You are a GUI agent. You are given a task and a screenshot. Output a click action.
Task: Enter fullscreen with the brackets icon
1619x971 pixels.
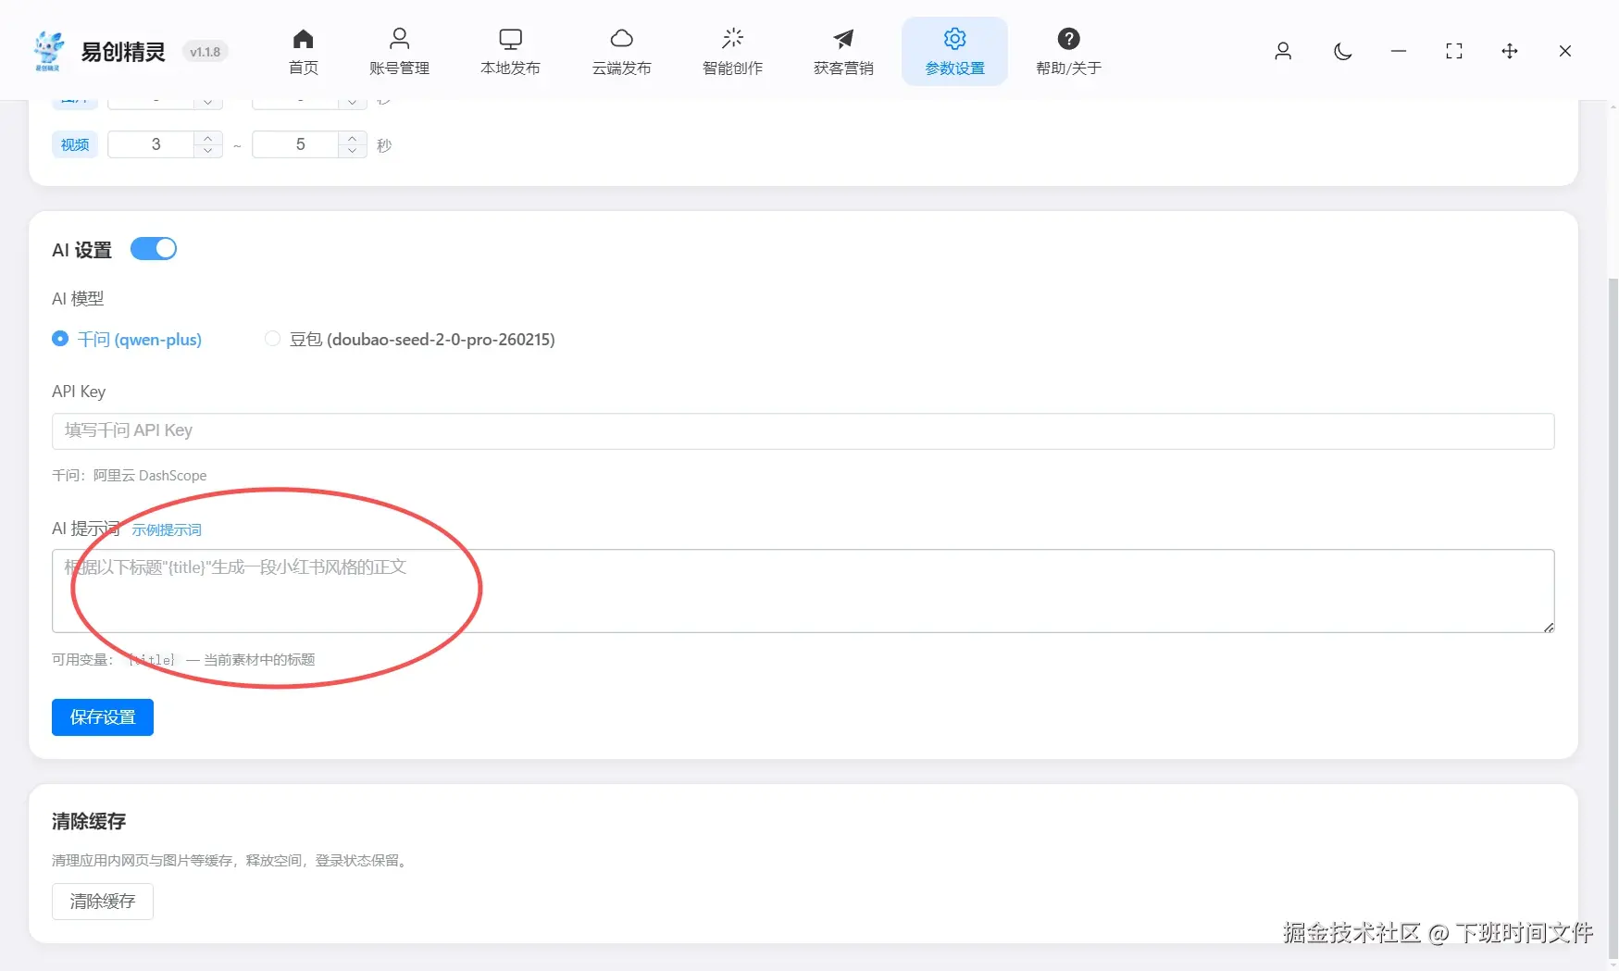pos(1454,51)
